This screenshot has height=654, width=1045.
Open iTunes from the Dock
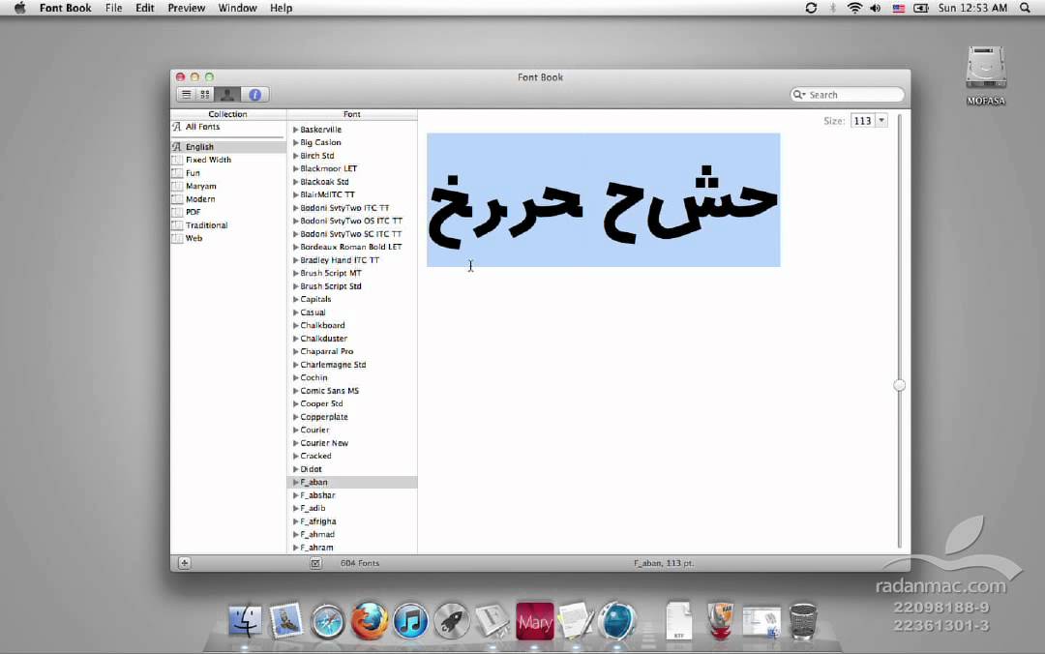pos(410,621)
